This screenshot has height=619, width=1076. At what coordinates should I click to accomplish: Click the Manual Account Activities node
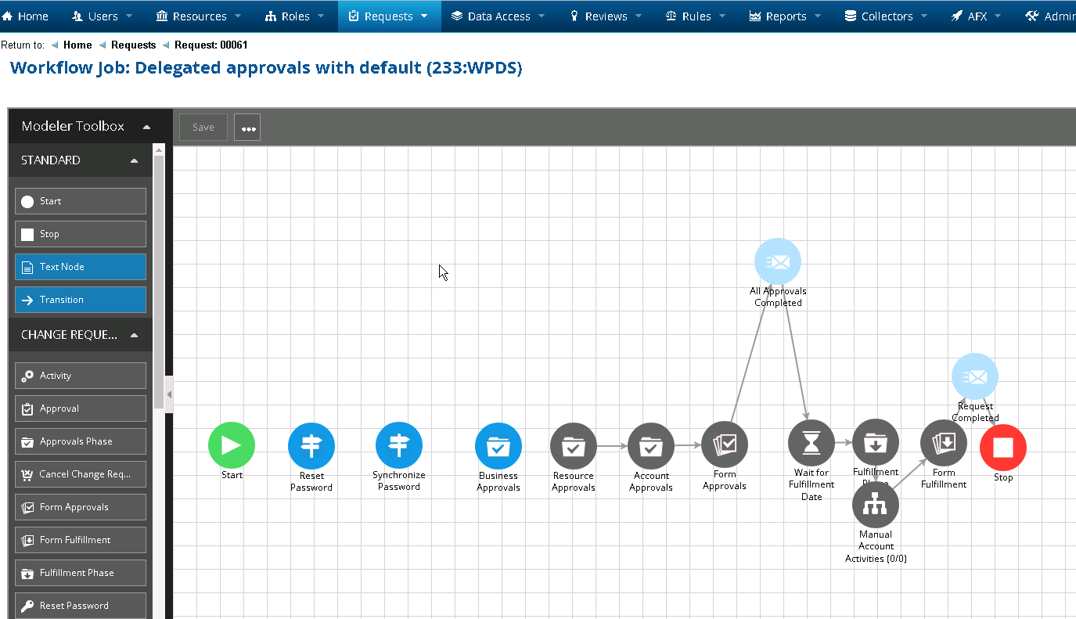tap(876, 506)
